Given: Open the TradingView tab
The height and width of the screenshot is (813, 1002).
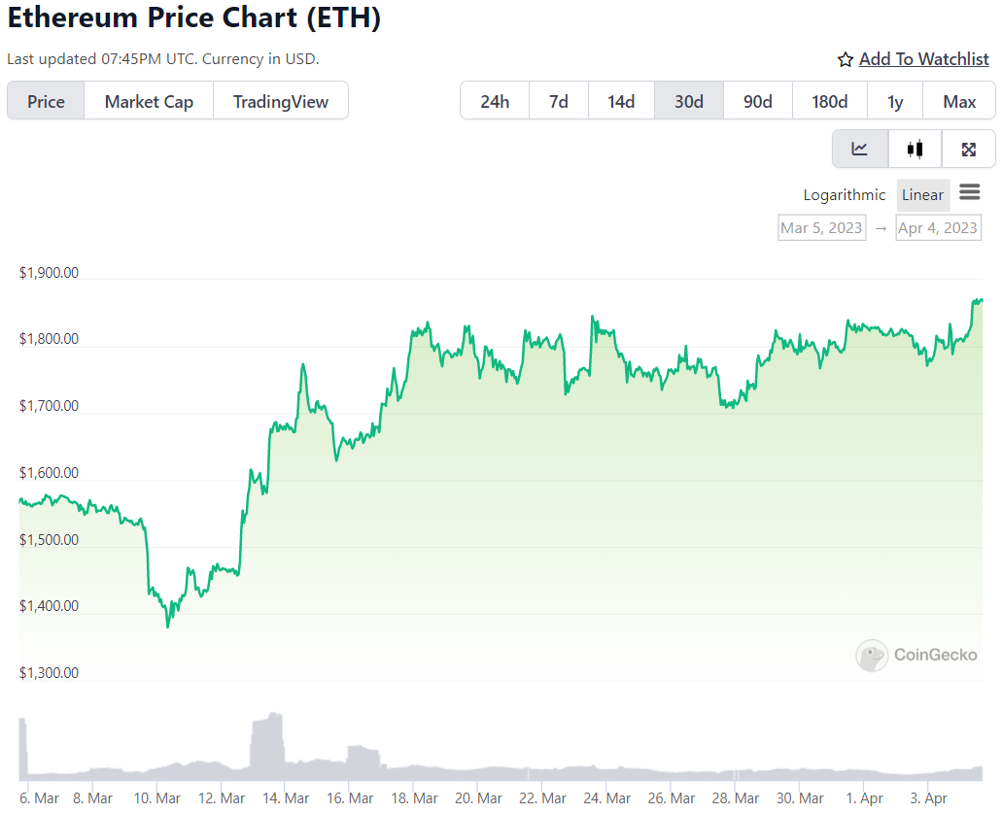Looking at the screenshot, I should pyautogui.click(x=281, y=101).
